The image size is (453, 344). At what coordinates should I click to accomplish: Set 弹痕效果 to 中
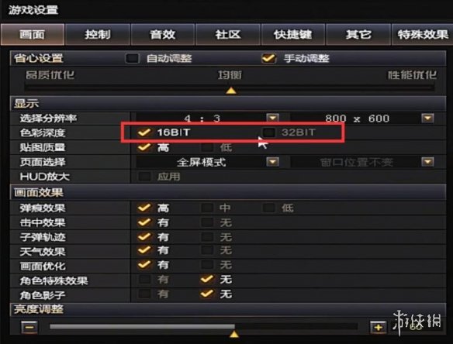point(207,208)
